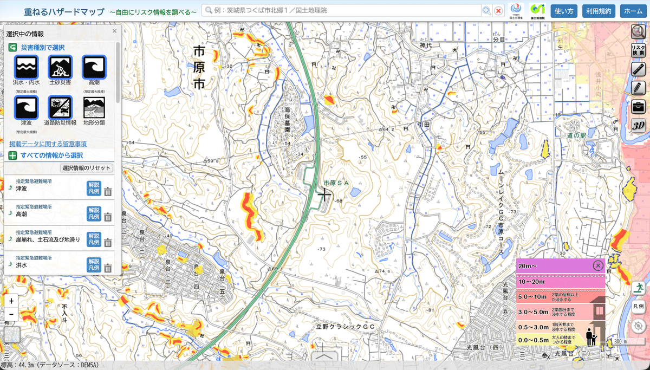Select the pencil drawing tool
The image size is (650, 370).
point(638,87)
